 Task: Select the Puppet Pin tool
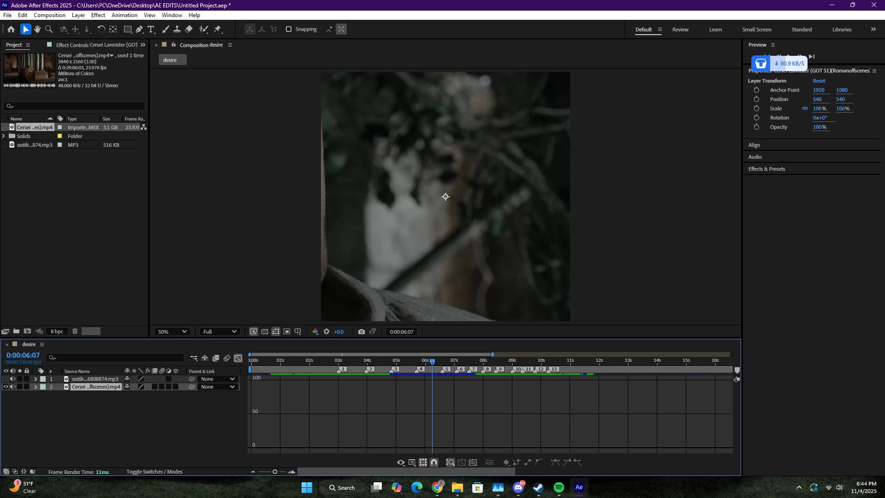[x=218, y=29]
